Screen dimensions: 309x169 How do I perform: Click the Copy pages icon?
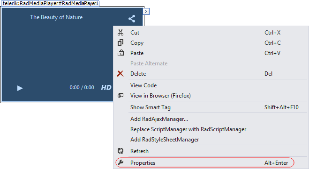(x=121, y=42)
